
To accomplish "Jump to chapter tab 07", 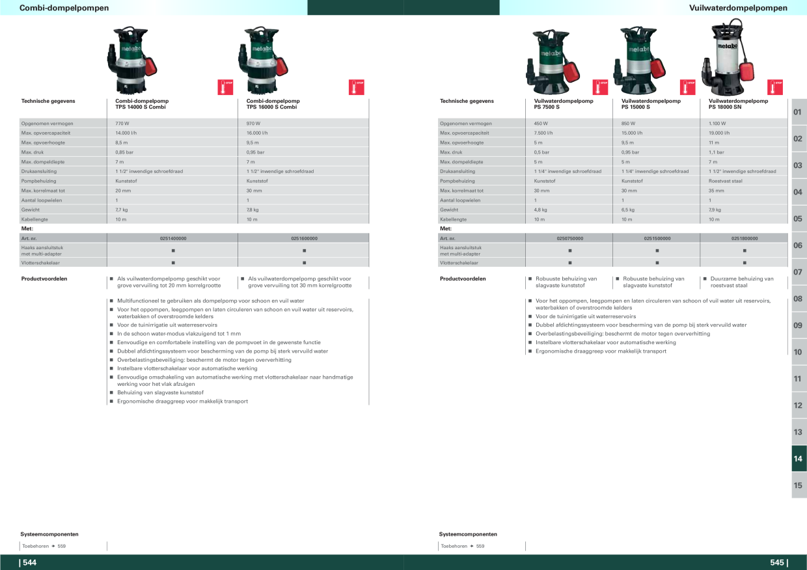I will click(x=799, y=272).
